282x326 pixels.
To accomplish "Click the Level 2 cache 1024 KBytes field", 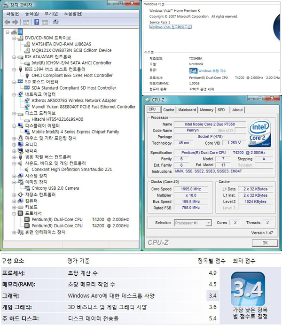I will pos(255,202).
